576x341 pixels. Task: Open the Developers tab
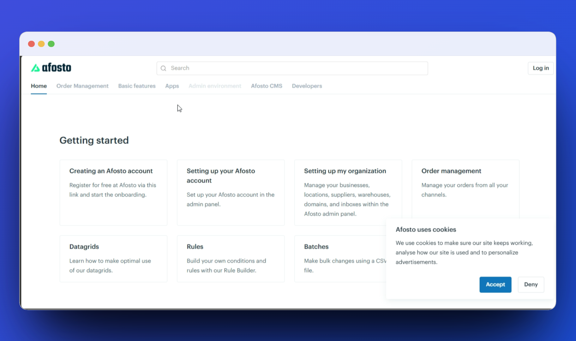pos(307,86)
